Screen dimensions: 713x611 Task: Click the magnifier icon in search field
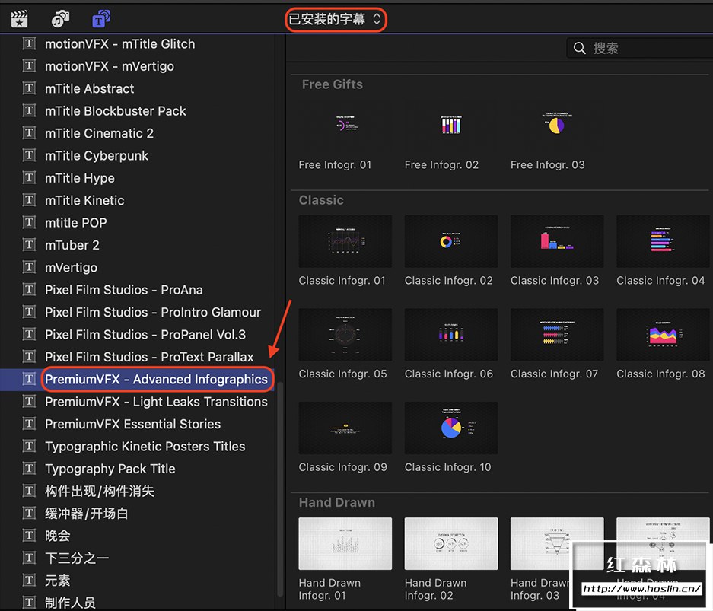[579, 48]
